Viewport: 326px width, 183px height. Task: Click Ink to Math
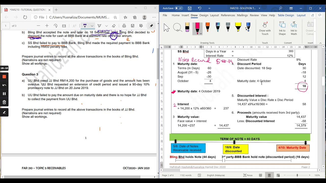pos(294,28)
